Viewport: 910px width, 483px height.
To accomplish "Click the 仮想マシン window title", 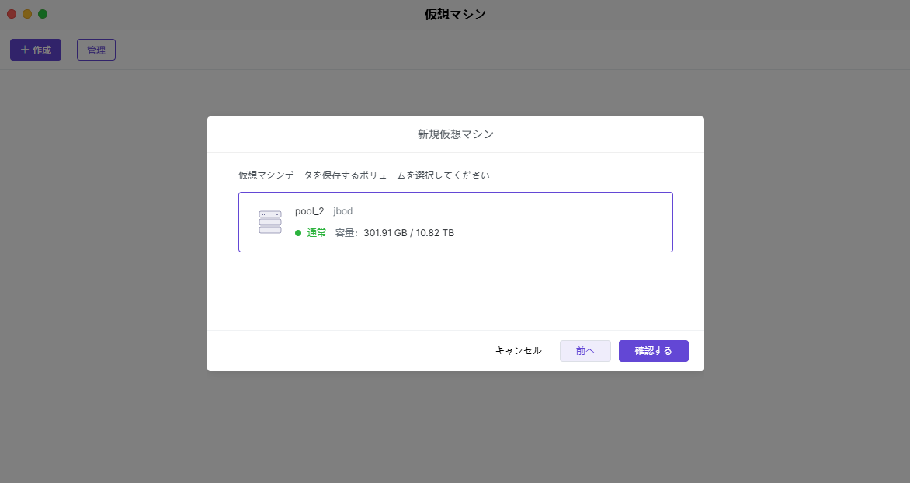I will [455, 14].
